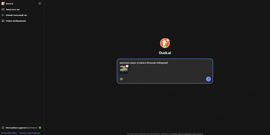270x135 pixels.
Task: Click the prompt text about ducks and swans
Action: tap(143, 63)
